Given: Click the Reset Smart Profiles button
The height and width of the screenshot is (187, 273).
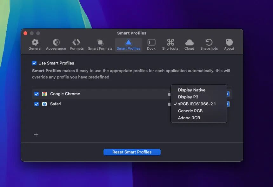Looking at the screenshot, I should [132, 152].
